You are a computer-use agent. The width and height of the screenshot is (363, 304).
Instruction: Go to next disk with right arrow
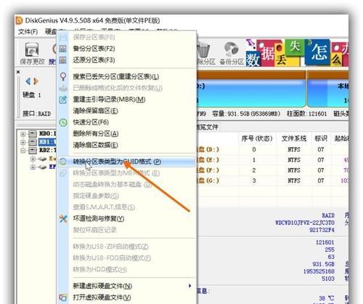(36, 81)
